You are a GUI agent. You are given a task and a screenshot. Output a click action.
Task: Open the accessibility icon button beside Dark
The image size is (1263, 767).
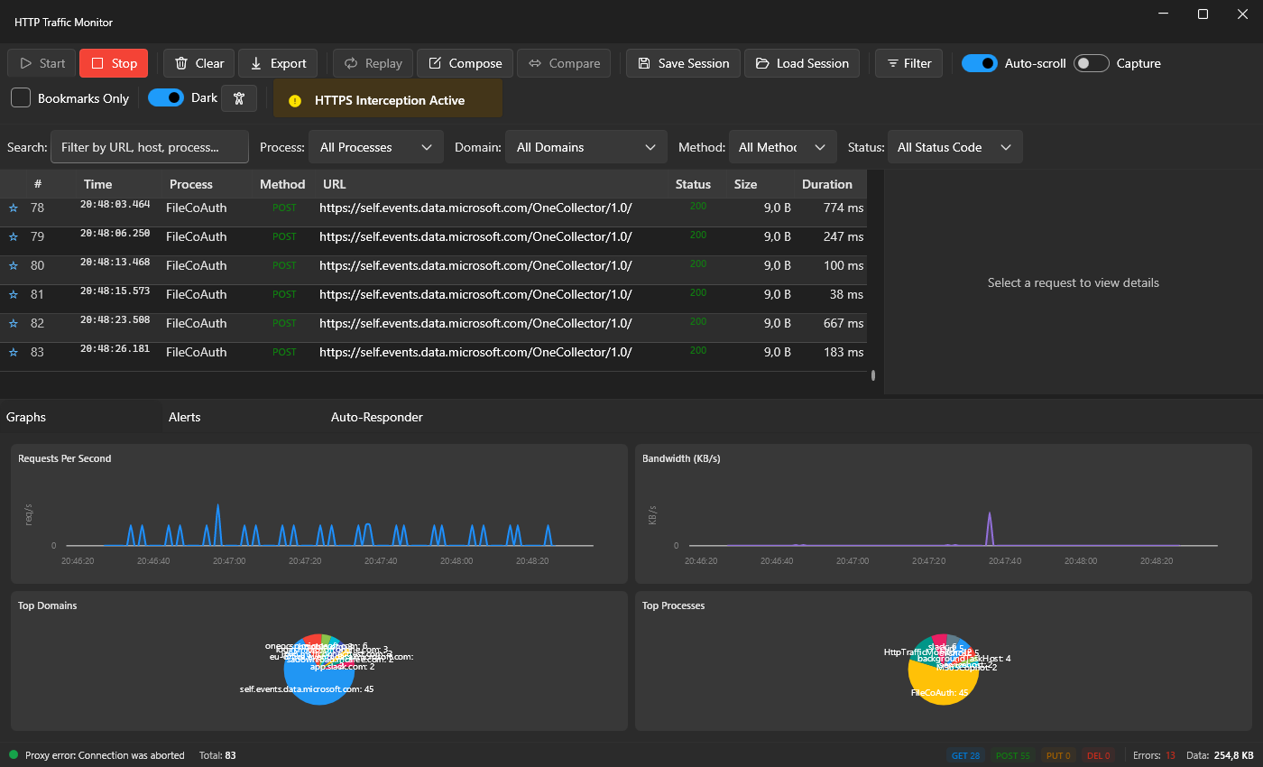239,98
